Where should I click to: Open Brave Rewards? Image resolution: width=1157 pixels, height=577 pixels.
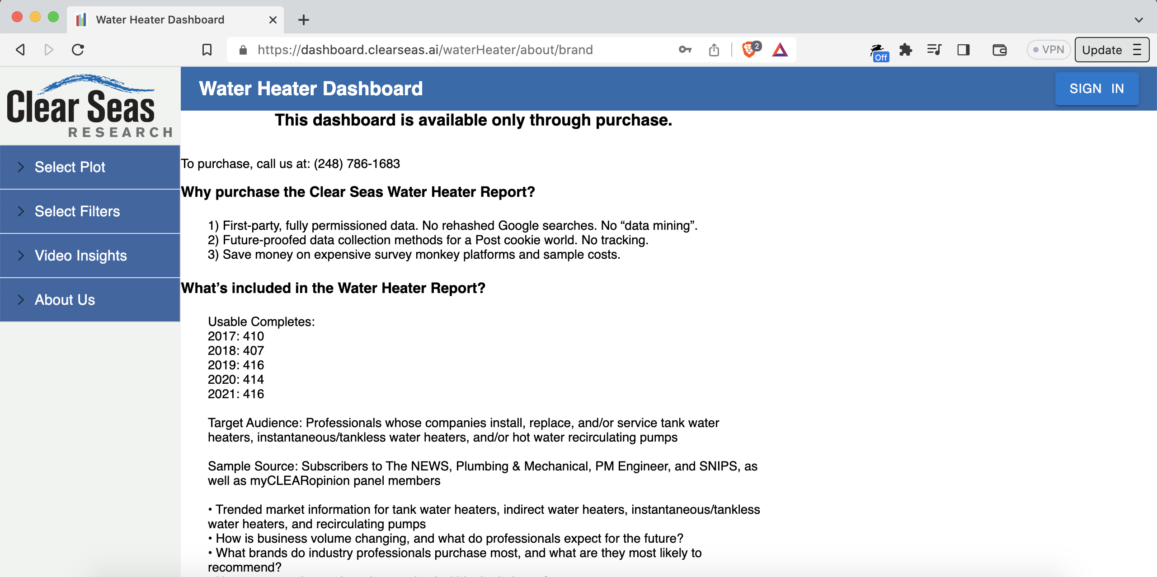coord(781,50)
